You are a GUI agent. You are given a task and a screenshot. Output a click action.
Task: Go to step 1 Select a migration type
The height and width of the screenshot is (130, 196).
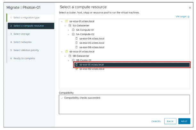tap(31, 18)
